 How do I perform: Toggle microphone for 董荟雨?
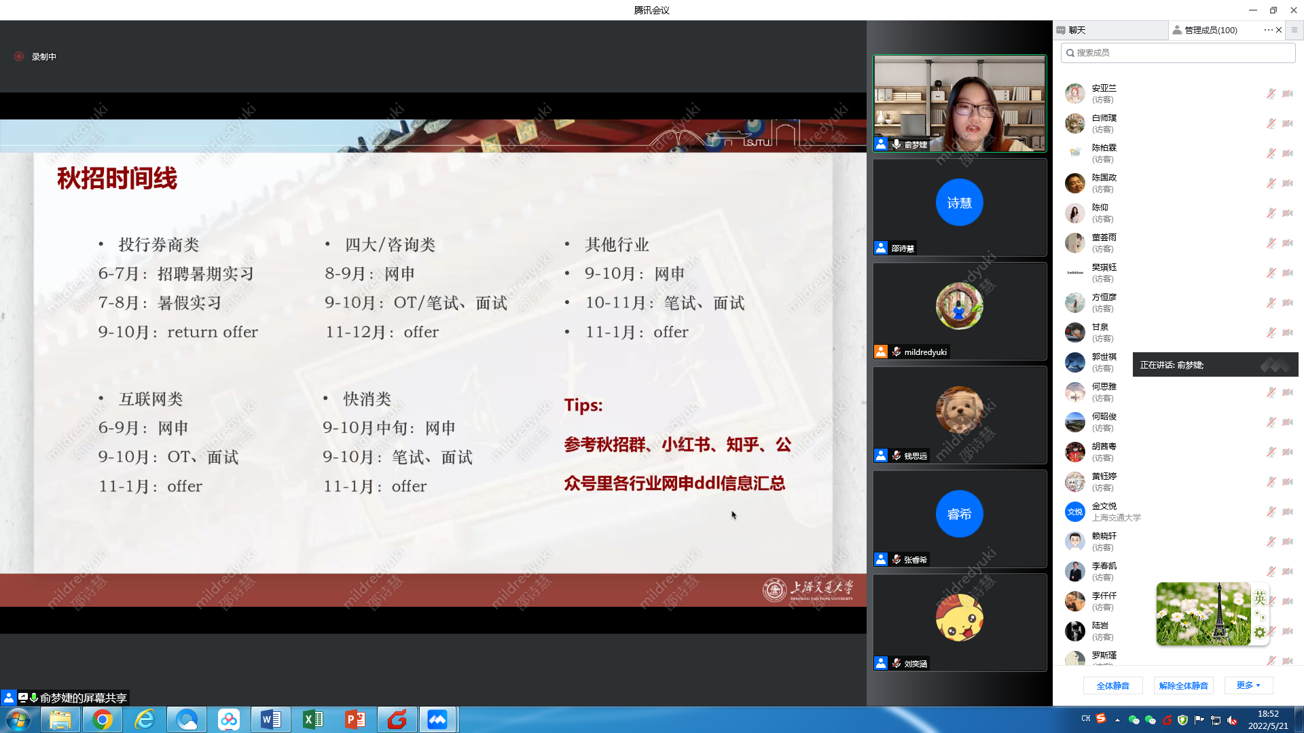tap(1271, 243)
